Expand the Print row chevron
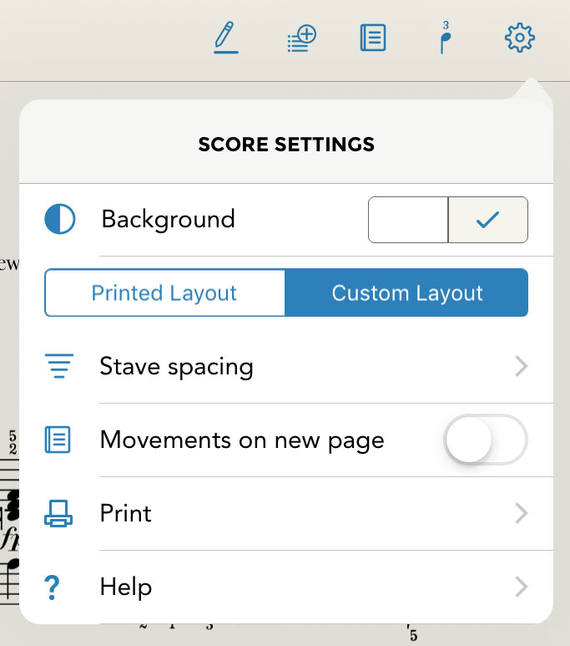 (x=522, y=513)
